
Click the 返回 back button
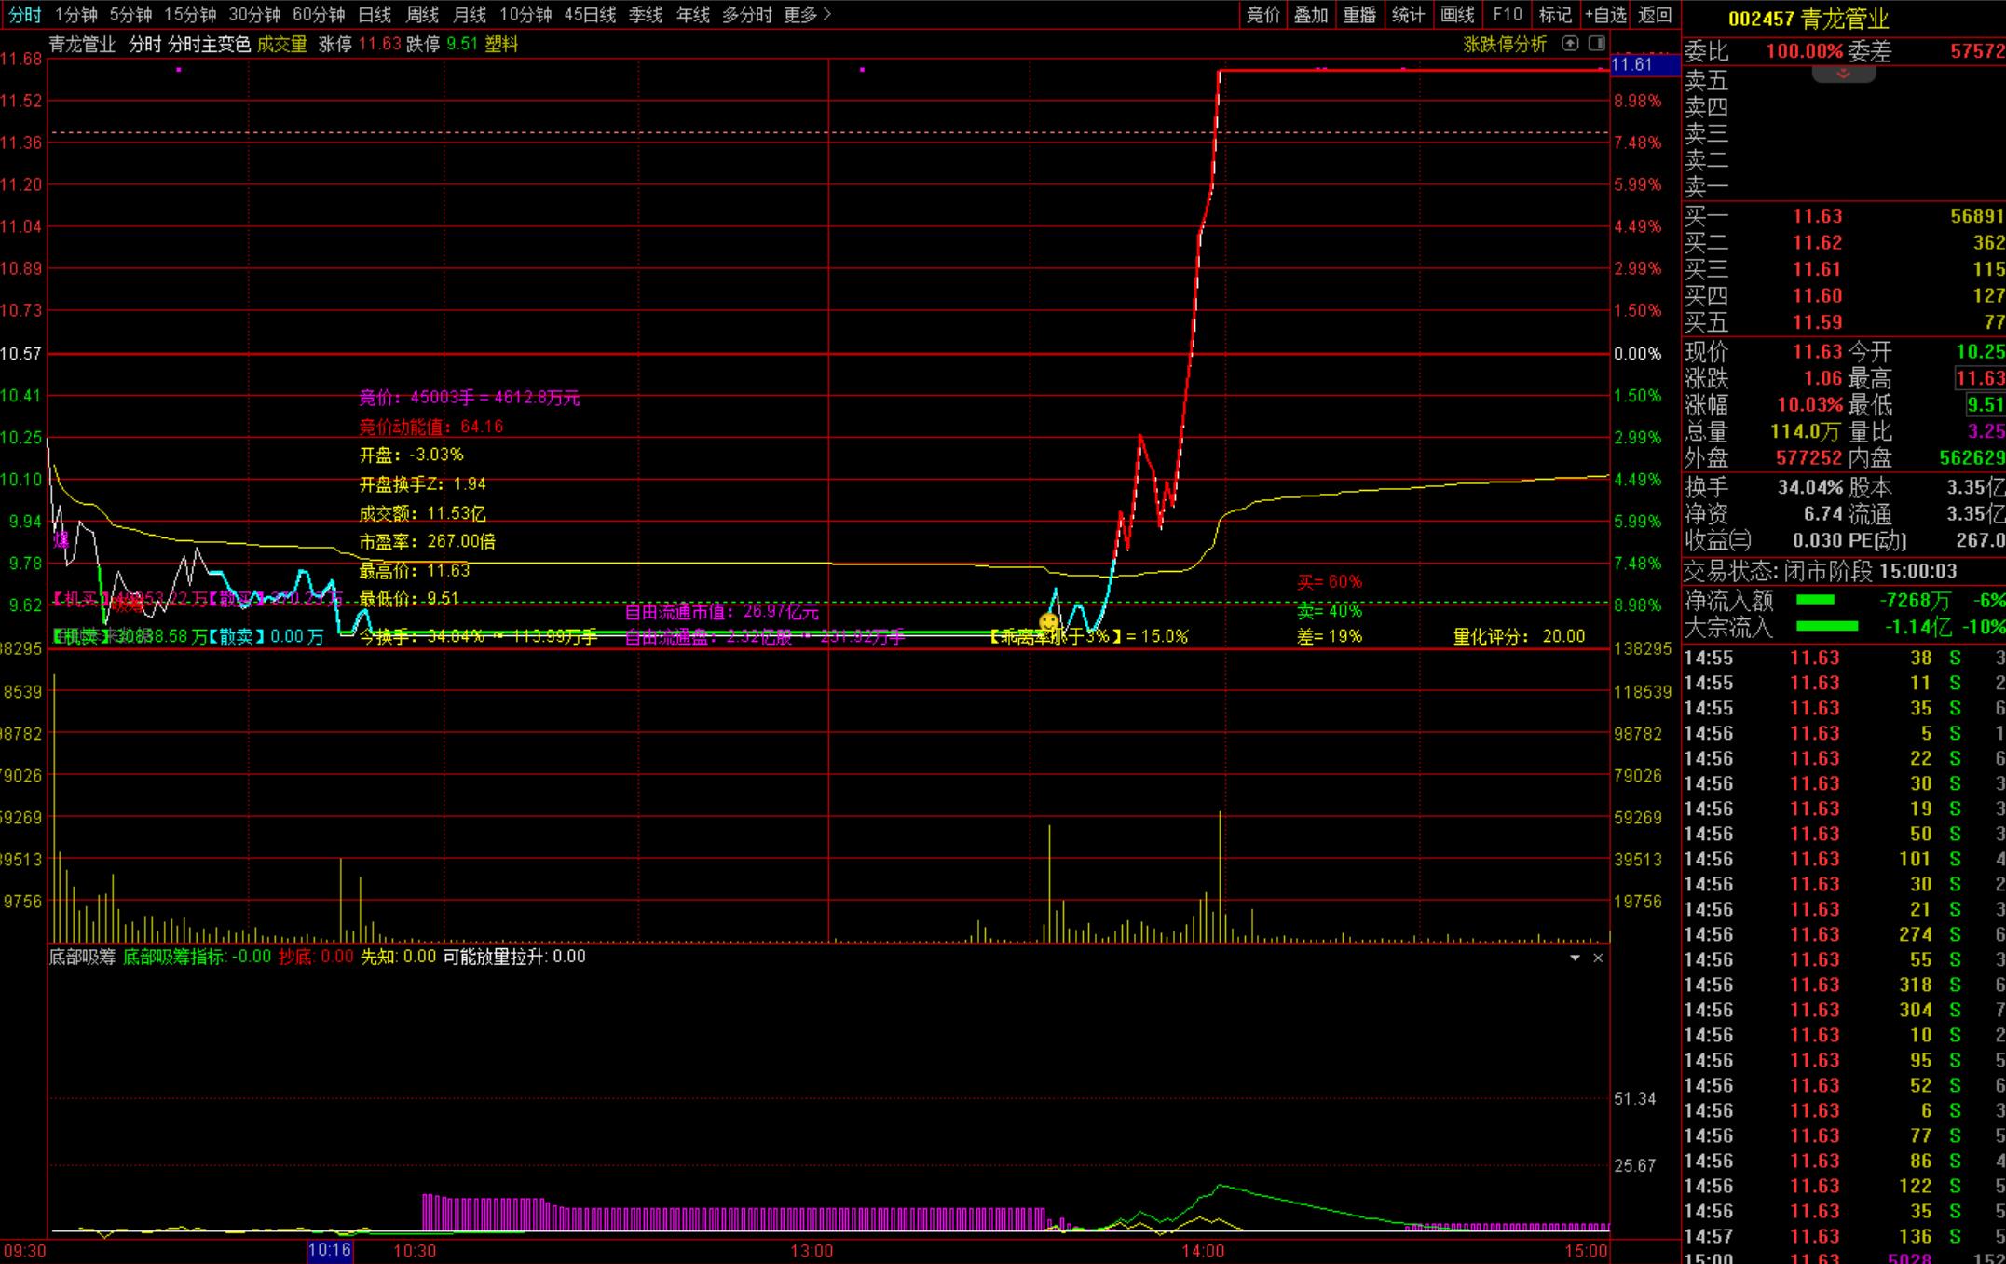point(1655,15)
